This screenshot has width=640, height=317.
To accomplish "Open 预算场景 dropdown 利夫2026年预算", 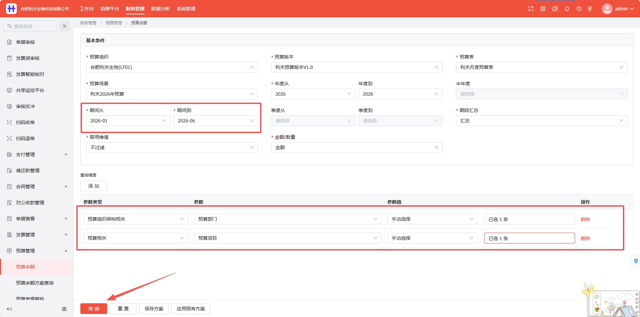I will 172,94.
